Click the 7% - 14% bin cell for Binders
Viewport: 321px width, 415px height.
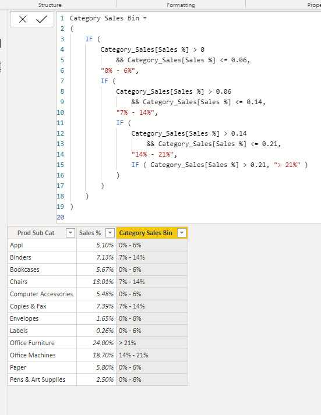click(x=152, y=257)
